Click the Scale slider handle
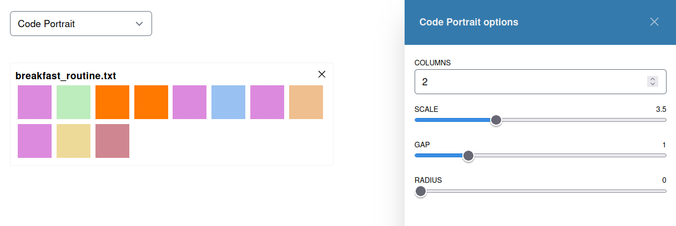The height and width of the screenshot is (226, 676). click(496, 120)
